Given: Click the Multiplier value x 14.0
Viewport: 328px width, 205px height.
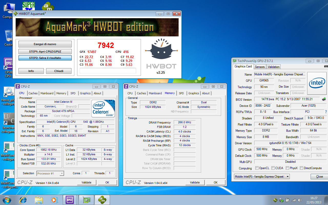Looking at the screenshot, I should [48, 154].
